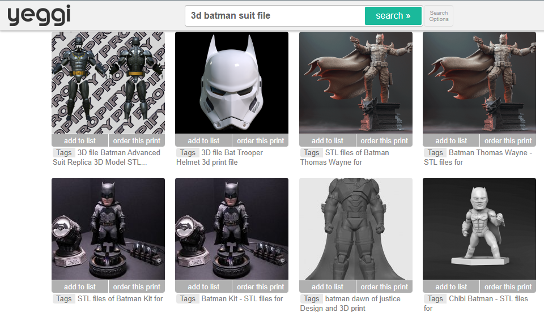Order print of 'STL files of Batman Thomas Wayne'
Viewport: 544px width, 312px height.
tap(384, 140)
